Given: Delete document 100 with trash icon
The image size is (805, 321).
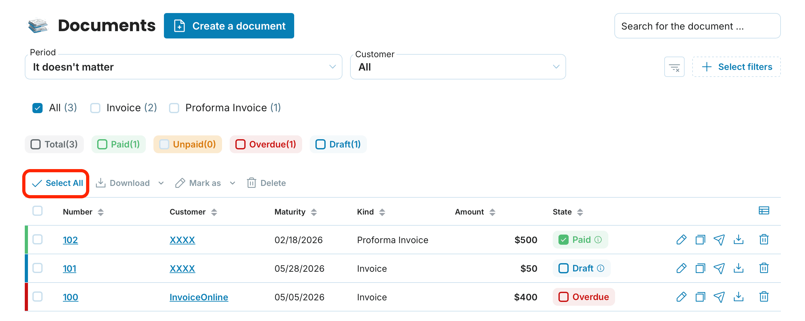Looking at the screenshot, I should 764,297.
